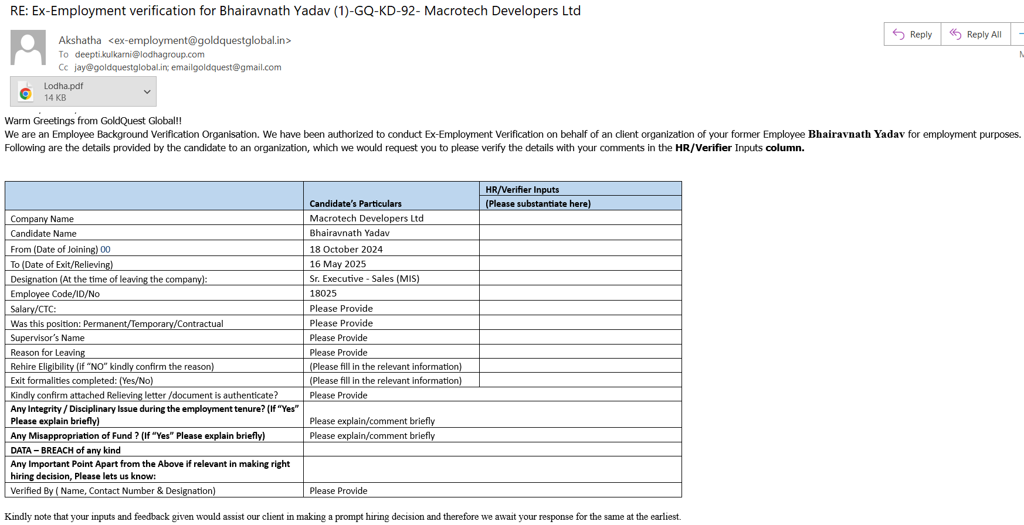Click the HR/Verifier input cell for Company Name
The width and height of the screenshot is (1024, 525).
click(580, 218)
